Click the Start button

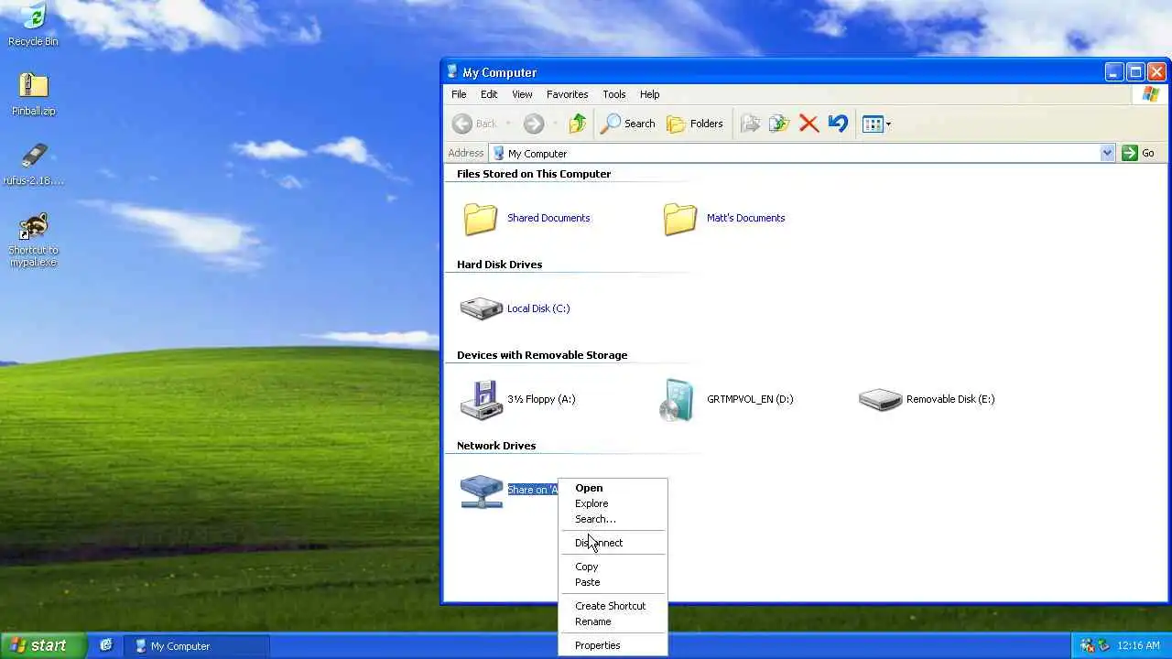point(42,645)
